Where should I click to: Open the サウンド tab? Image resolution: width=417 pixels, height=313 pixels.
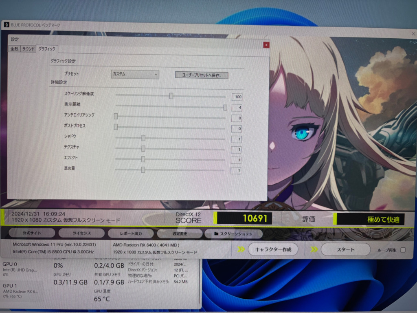[x=28, y=49]
